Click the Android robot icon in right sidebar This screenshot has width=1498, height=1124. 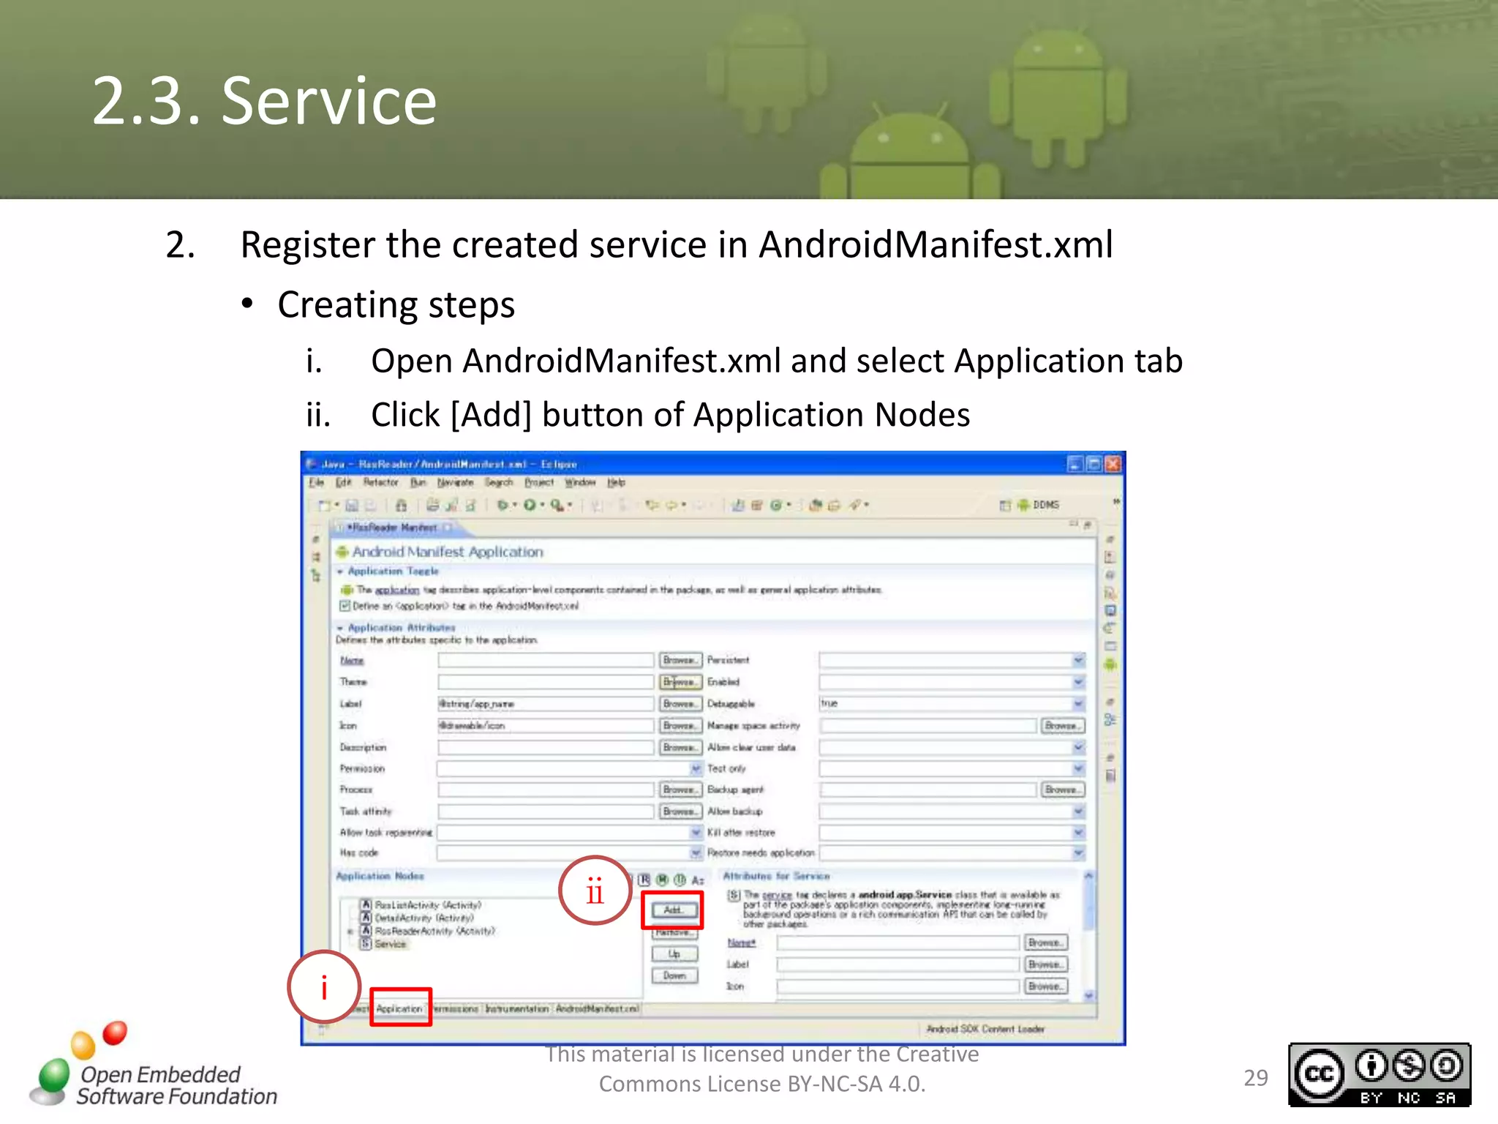point(1110,665)
